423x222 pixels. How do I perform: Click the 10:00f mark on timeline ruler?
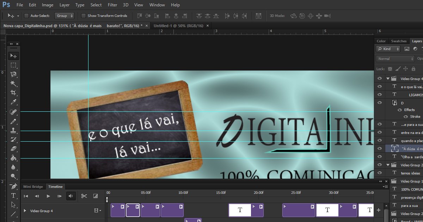coord(183,193)
